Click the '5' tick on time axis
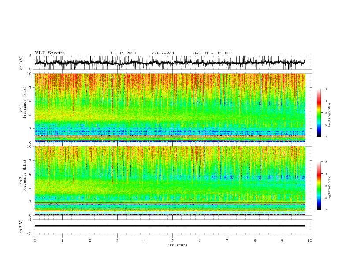Screen dimensions: 349x270 [x=172, y=240]
